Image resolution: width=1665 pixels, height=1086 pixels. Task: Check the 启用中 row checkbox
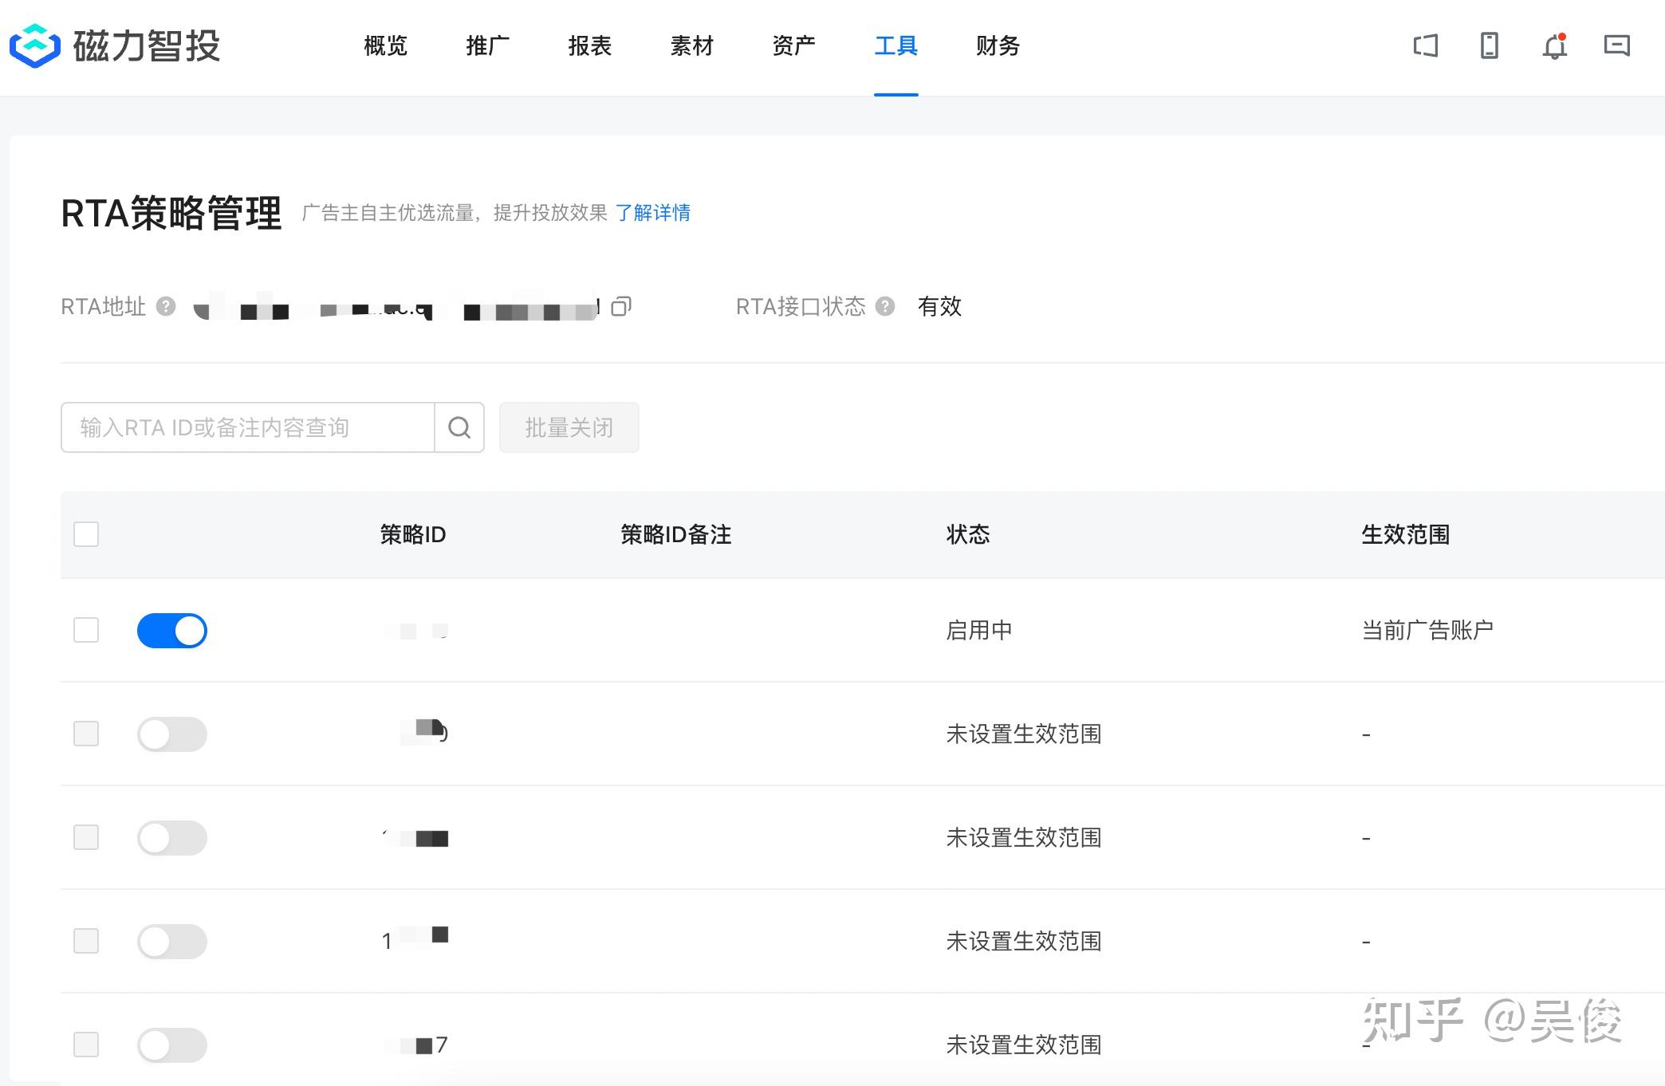pos(86,630)
